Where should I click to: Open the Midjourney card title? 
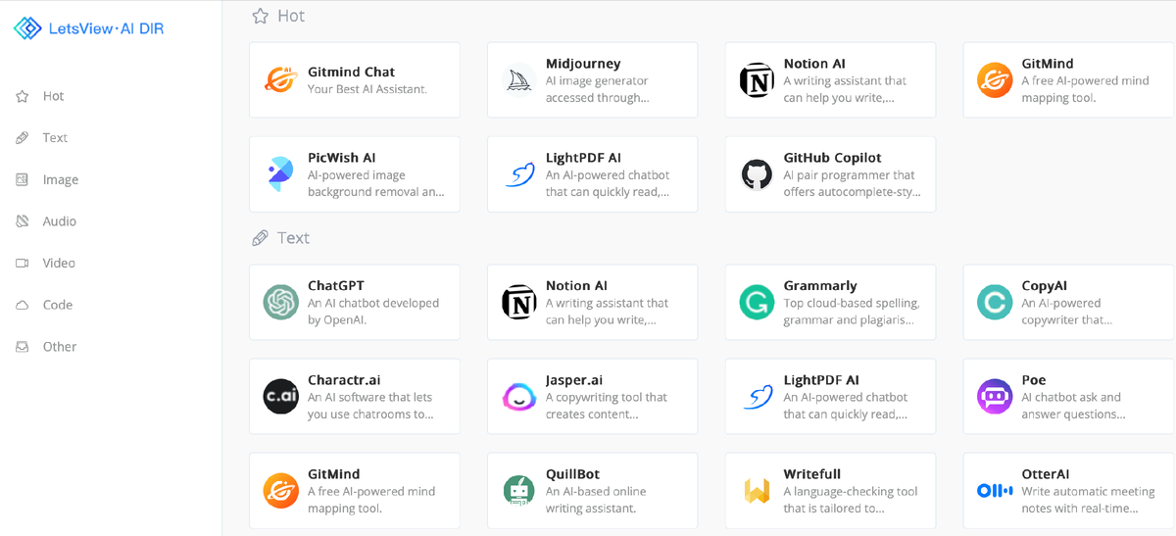583,64
